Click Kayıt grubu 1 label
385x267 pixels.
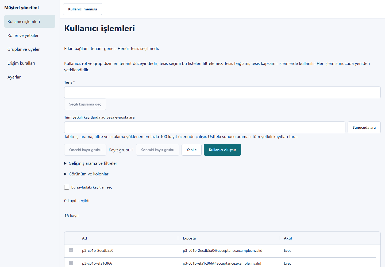pos(121,150)
